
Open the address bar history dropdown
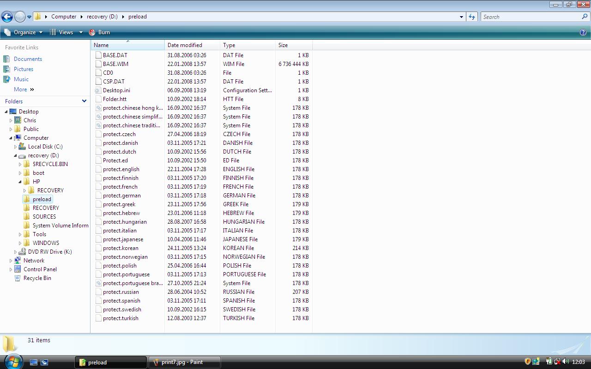coord(461,17)
